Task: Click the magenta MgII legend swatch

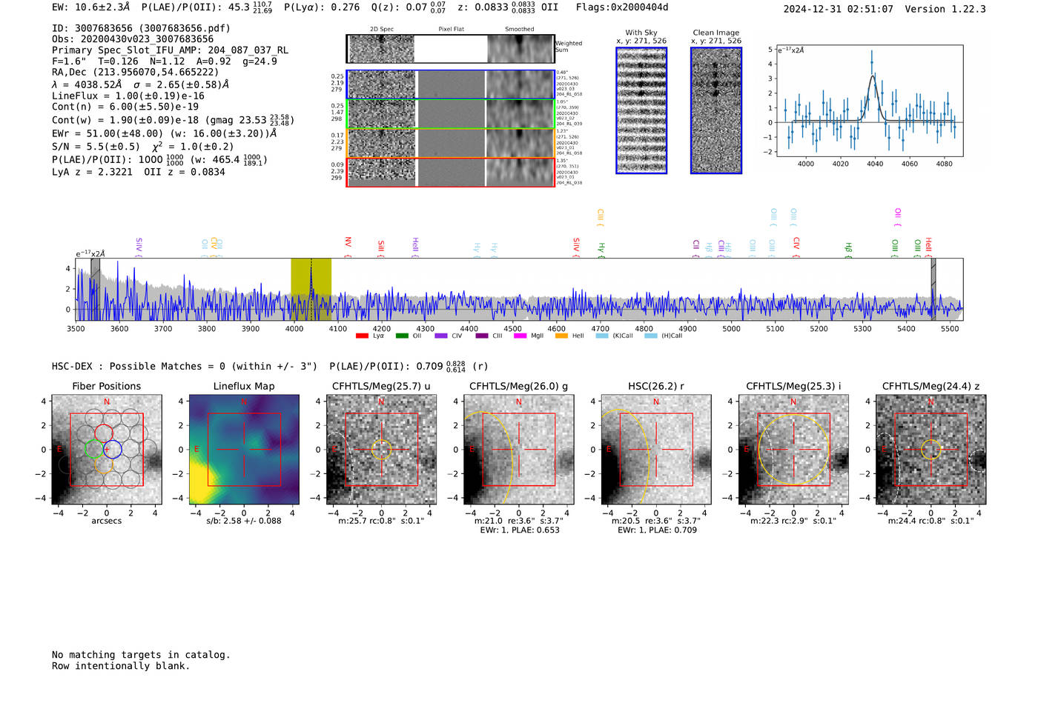Action: pos(520,336)
